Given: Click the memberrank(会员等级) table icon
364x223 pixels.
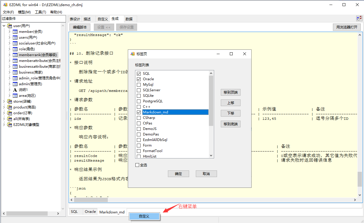Looking at the screenshot, I should (x=15, y=55).
